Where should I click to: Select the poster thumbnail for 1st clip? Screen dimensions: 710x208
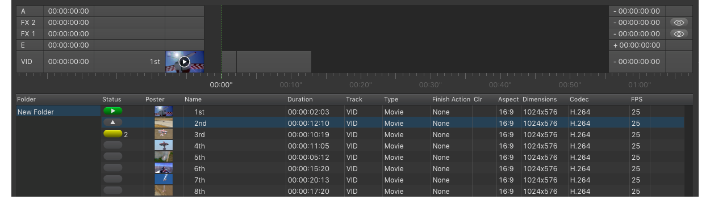pyautogui.click(x=164, y=112)
